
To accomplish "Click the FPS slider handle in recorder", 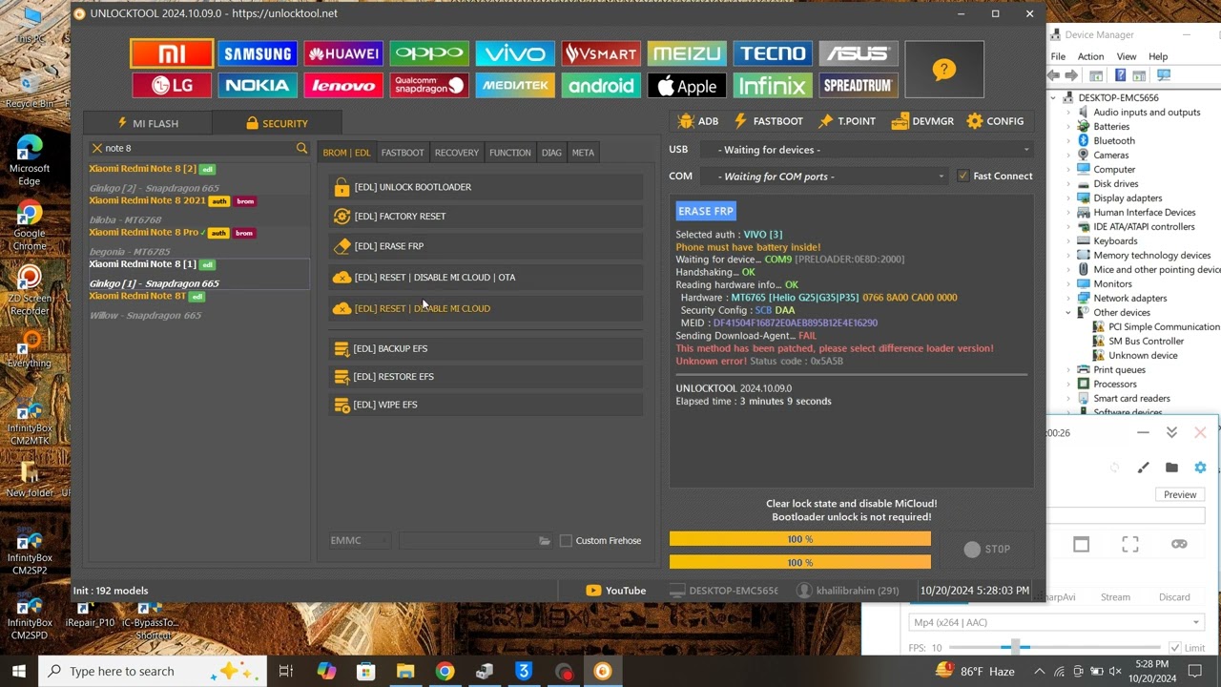I will point(1016,648).
